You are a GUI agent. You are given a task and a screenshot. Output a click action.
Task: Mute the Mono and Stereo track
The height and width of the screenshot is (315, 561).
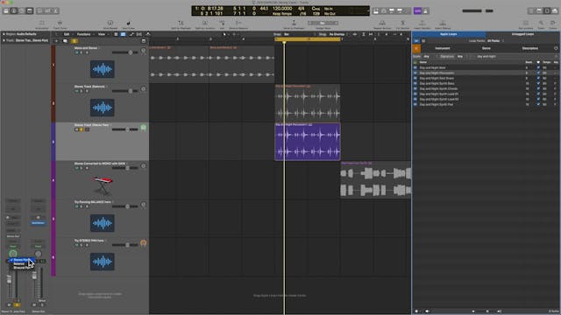[76, 52]
